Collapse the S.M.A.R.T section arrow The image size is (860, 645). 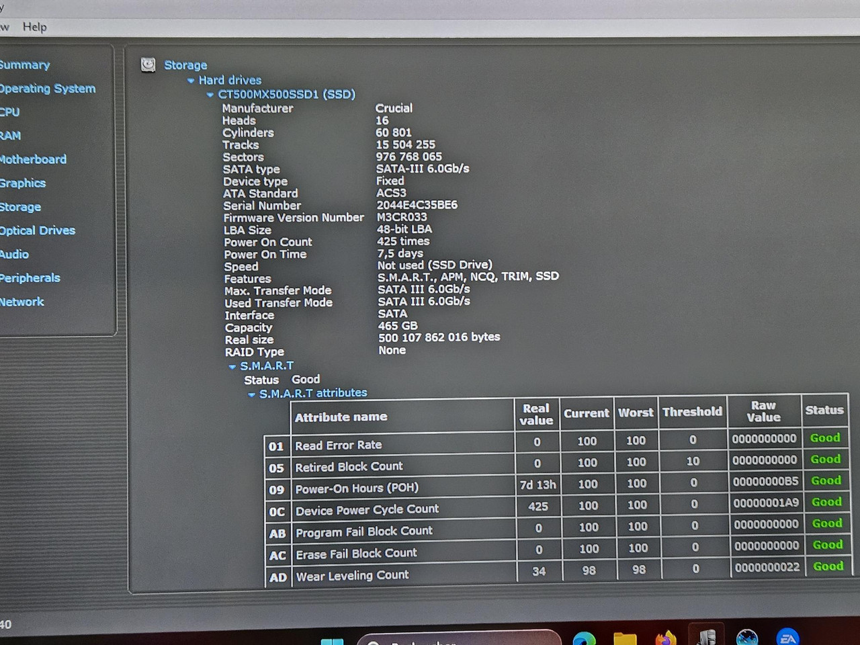[232, 367]
